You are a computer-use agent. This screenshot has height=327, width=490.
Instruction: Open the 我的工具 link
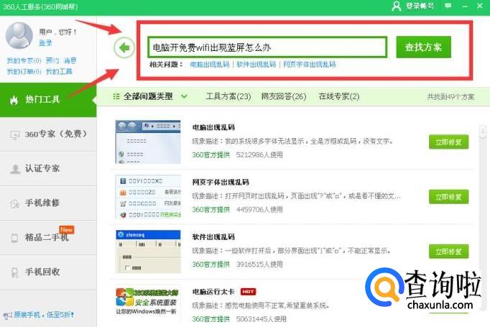(x=59, y=72)
